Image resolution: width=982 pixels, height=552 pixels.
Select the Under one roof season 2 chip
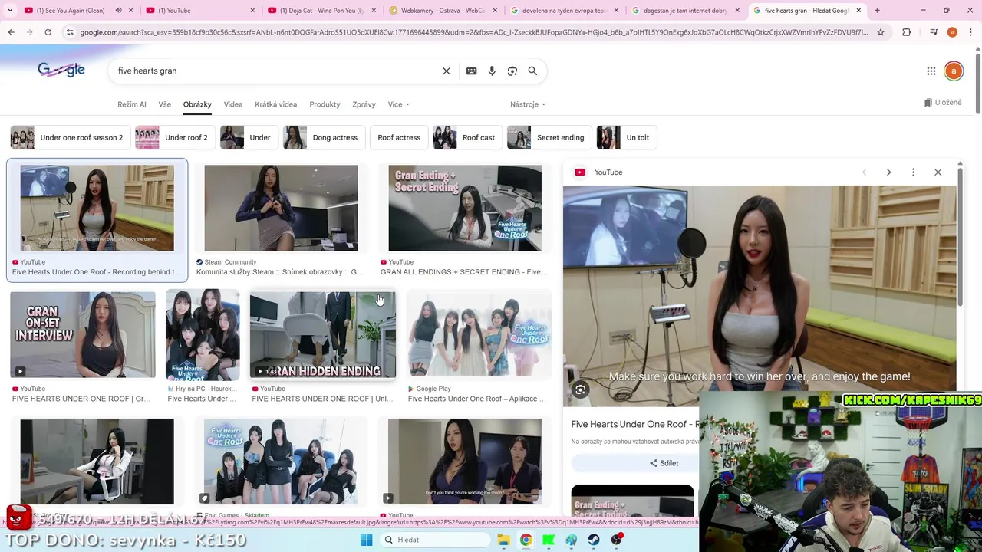pos(69,137)
